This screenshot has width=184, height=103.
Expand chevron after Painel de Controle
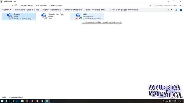point(34,5)
